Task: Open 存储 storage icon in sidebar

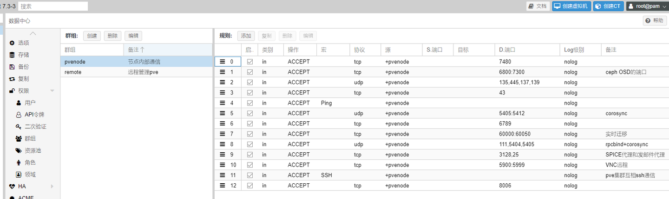Action: pyautogui.click(x=12, y=55)
